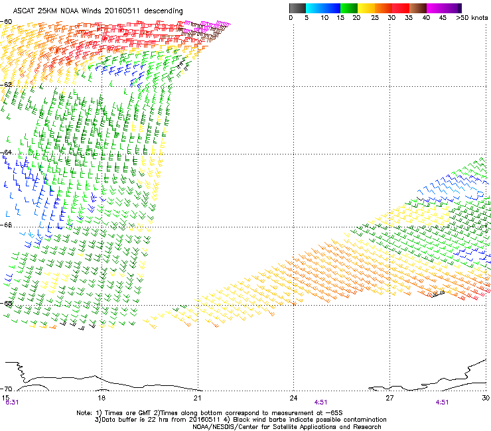Click the '15' longitude label on the bottom axis
This screenshot has height=431, width=491.
coord(5,397)
